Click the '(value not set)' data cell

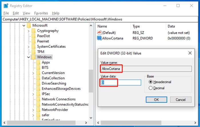click(179, 33)
